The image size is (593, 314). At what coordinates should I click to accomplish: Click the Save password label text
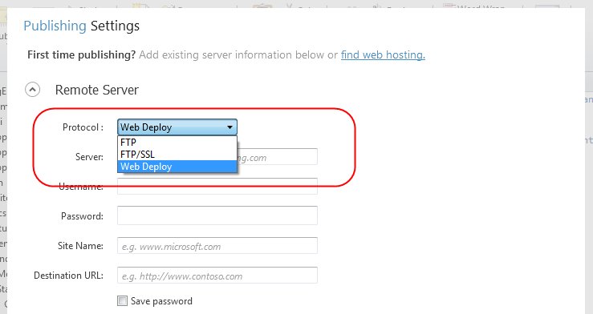click(x=161, y=301)
